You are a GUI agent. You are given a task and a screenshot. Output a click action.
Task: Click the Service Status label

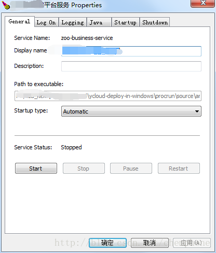click(33, 147)
